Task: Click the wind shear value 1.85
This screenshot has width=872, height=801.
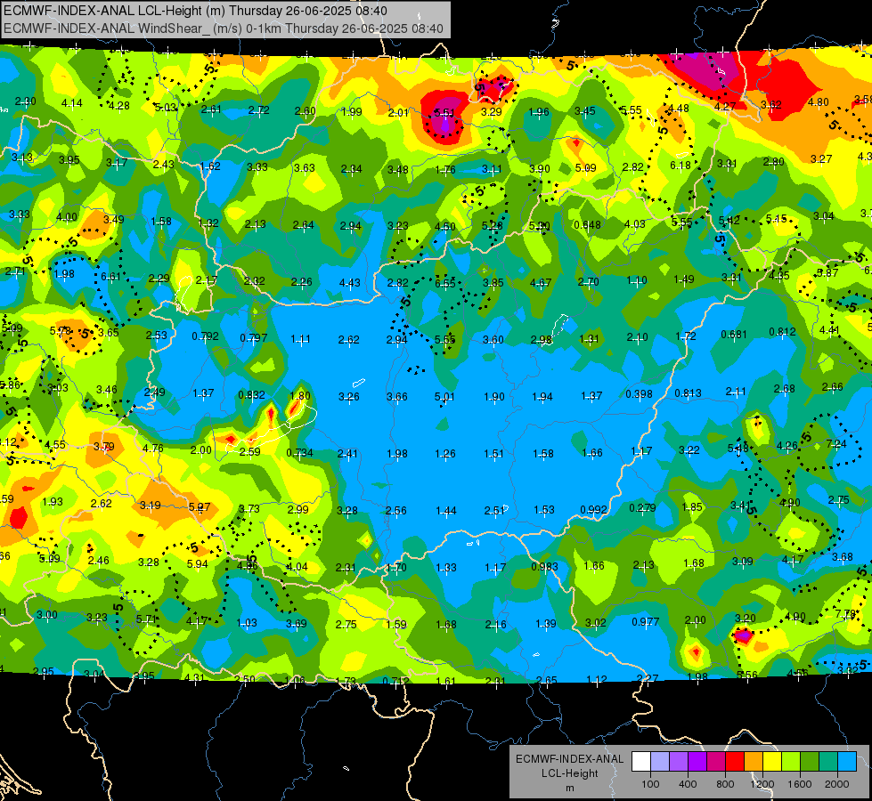Action: coord(692,507)
